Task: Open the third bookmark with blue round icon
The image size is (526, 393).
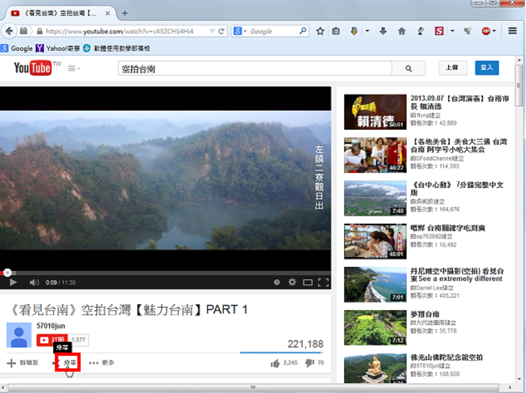Action: [x=116, y=48]
